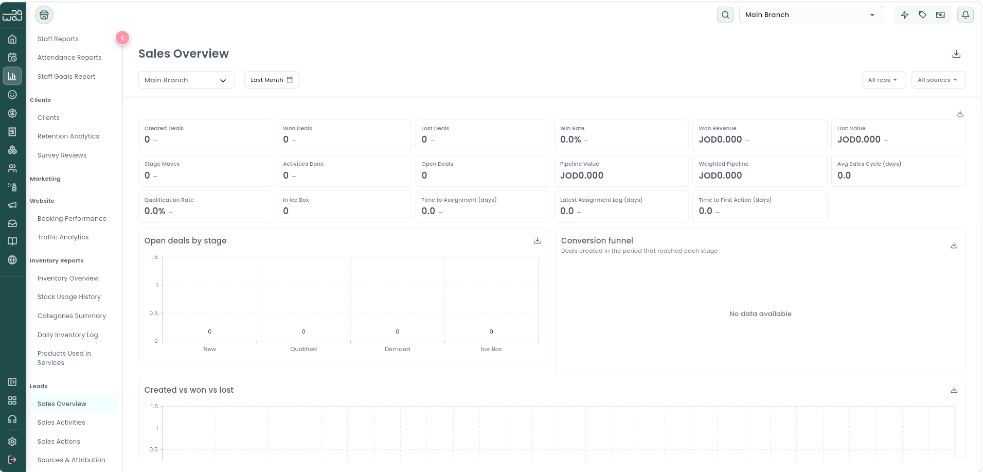Open the home icon in left rail

pyautogui.click(x=12, y=39)
